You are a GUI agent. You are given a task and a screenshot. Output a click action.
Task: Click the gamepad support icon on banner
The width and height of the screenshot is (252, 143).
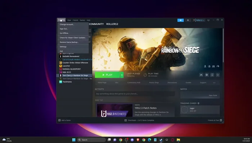218,66
